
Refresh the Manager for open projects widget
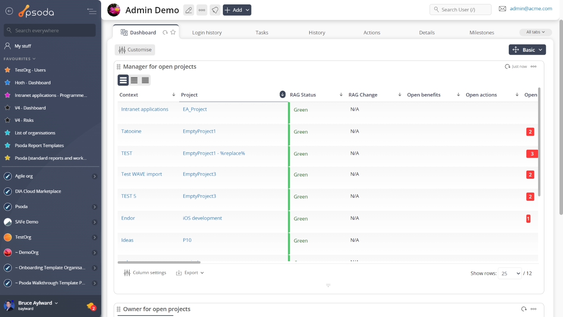coord(507,66)
